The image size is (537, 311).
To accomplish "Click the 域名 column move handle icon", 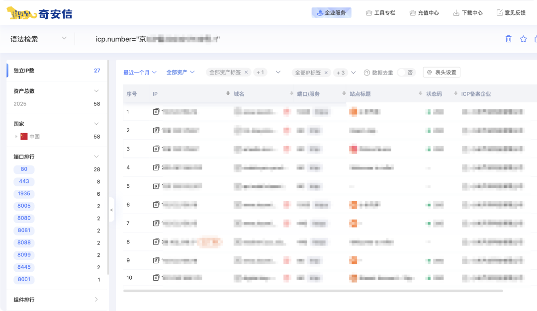I will [x=291, y=93].
